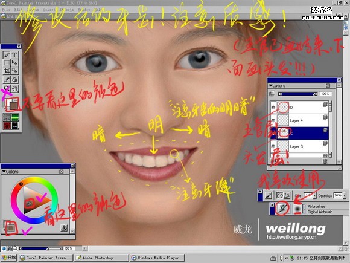This screenshot has height=263, width=350.
Task: Select the Brush tool in the toolbox
Action: coord(7,55)
